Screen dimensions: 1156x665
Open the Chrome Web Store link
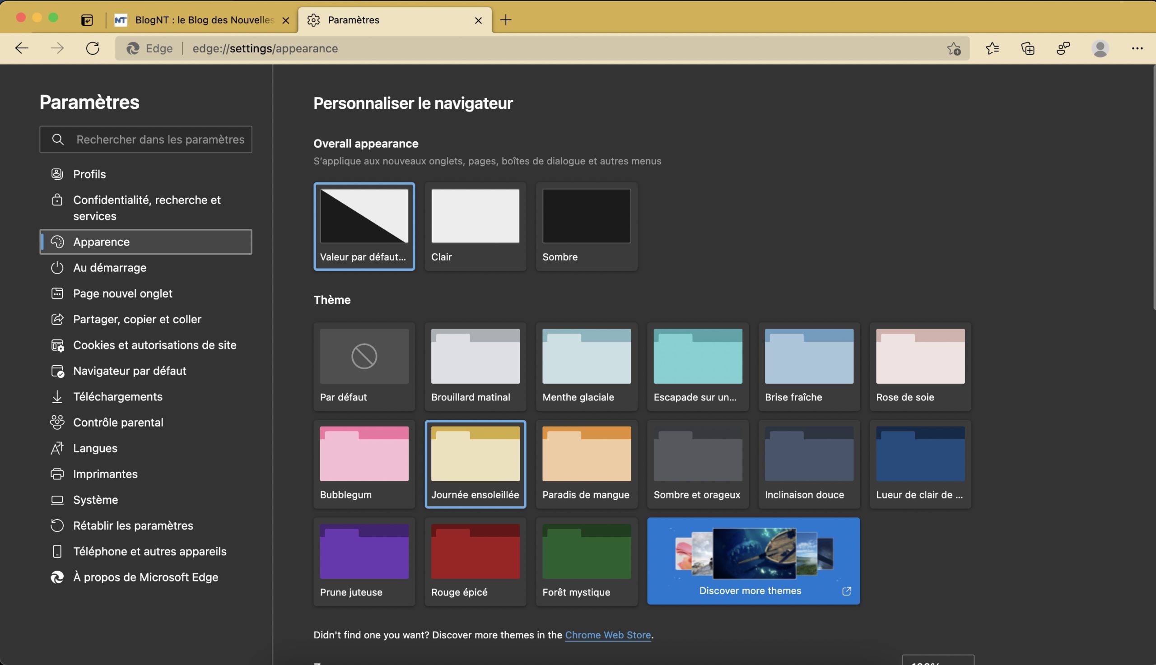coord(608,634)
